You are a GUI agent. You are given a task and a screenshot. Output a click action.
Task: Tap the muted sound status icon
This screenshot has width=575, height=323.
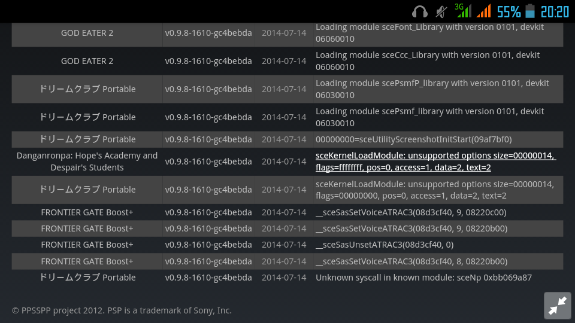[x=441, y=11]
